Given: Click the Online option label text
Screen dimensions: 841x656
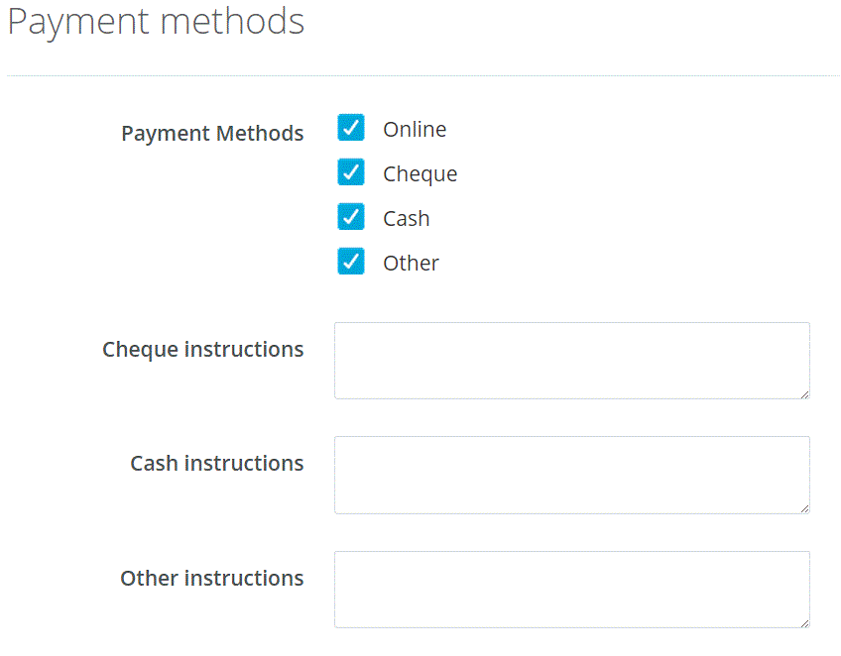Looking at the screenshot, I should 415,129.
